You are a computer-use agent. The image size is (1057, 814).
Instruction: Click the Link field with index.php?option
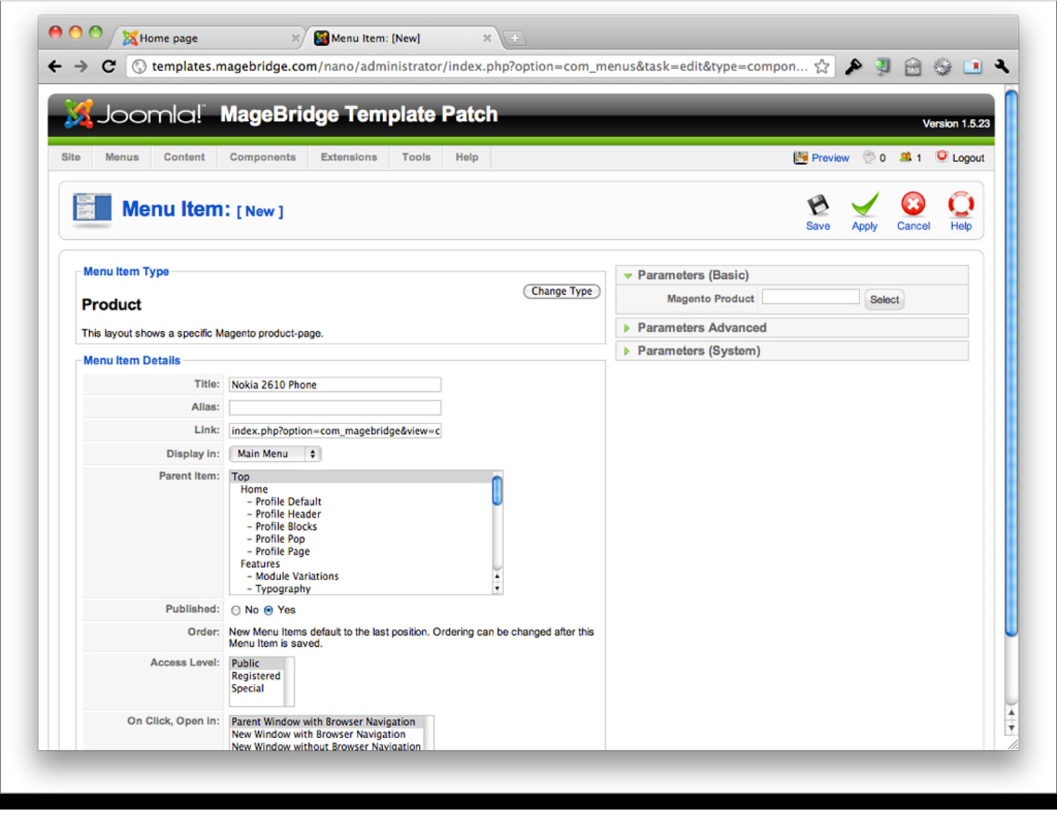coord(335,431)
